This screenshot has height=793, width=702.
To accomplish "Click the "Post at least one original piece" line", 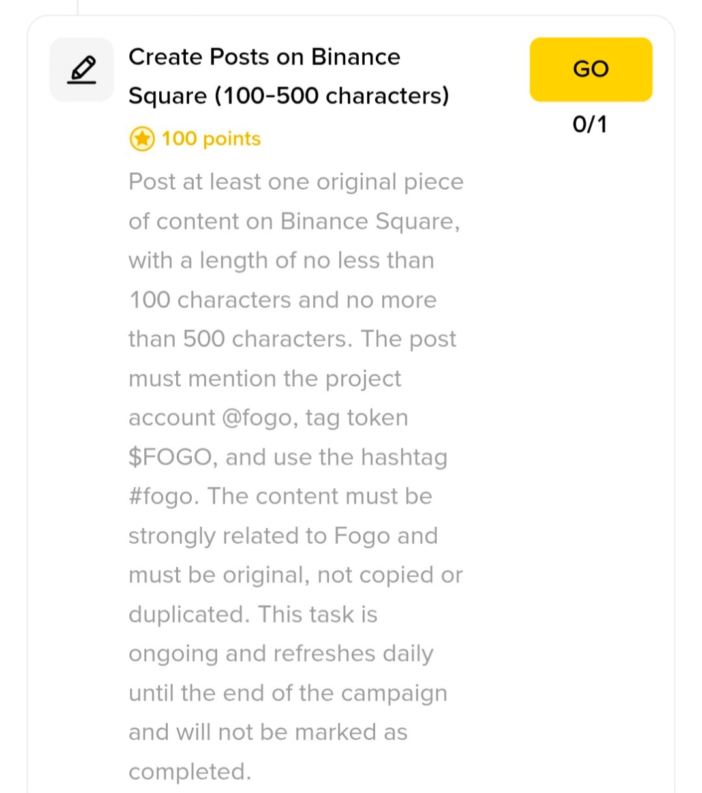I will (296, 182).
